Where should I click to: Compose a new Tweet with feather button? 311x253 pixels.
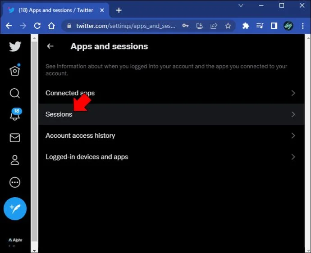(x=15, y=208)
